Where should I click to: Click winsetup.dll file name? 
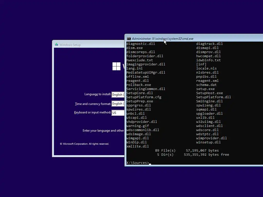pos(208,142)
